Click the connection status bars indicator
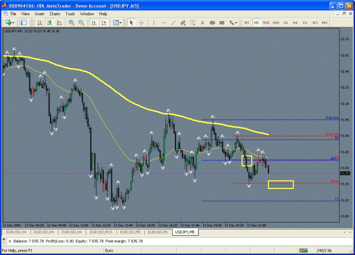 click(303, 250)
